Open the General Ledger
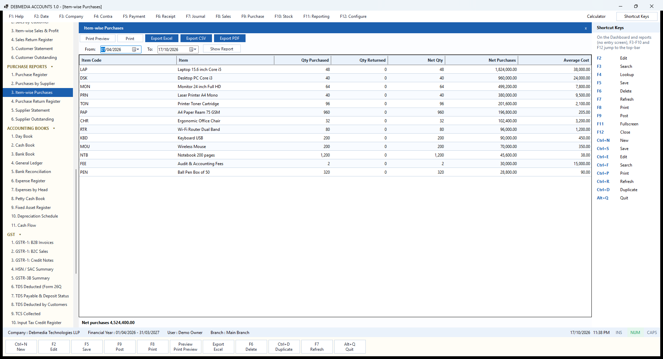 point(38,163)
